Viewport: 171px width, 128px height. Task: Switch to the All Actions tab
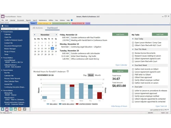(38, 28)
